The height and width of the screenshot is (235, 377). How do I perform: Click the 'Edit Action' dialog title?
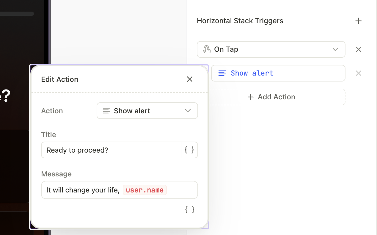pos(60,79)
